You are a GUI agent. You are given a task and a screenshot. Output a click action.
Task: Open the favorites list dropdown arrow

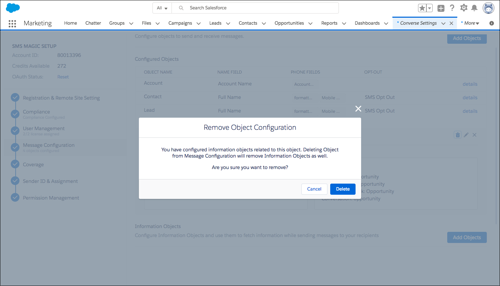[x=430, y=8]
